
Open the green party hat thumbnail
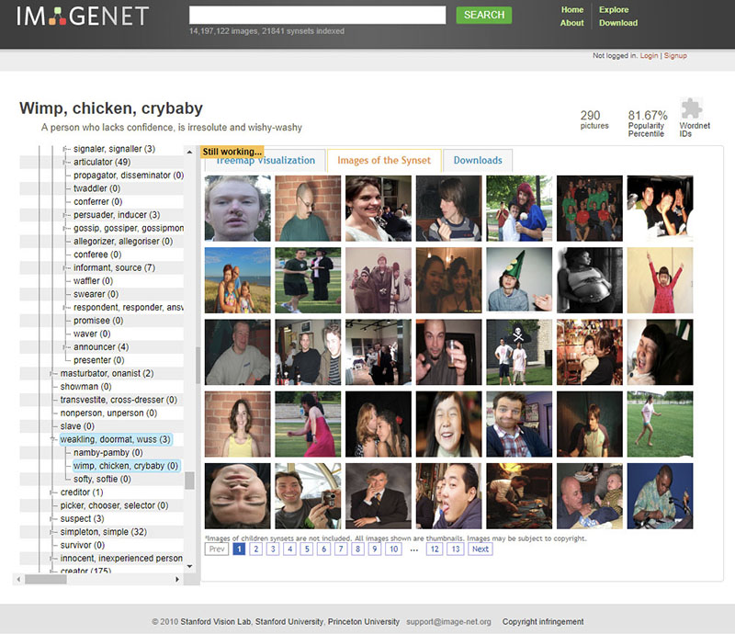pyautogui.click(x=519, y=280)
